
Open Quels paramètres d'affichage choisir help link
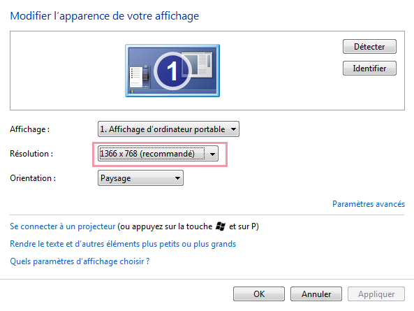coord(80,261)
